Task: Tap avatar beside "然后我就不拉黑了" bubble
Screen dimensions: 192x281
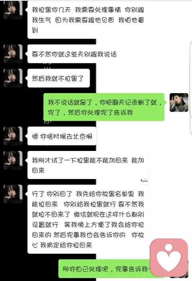Action: coord(13,78)
